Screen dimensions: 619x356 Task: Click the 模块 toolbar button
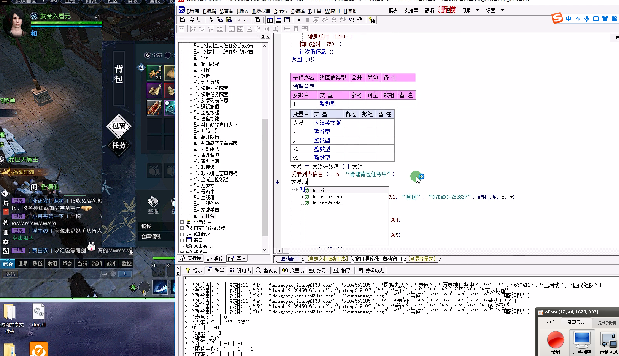[x=393, y=10]
